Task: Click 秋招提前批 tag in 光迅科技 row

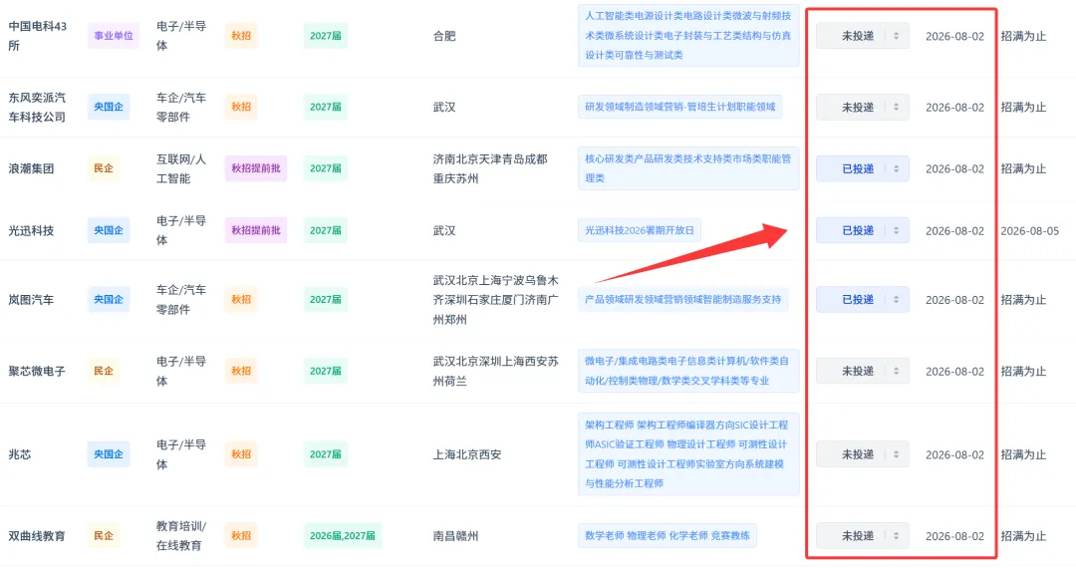Action: (x=256, y=231)
